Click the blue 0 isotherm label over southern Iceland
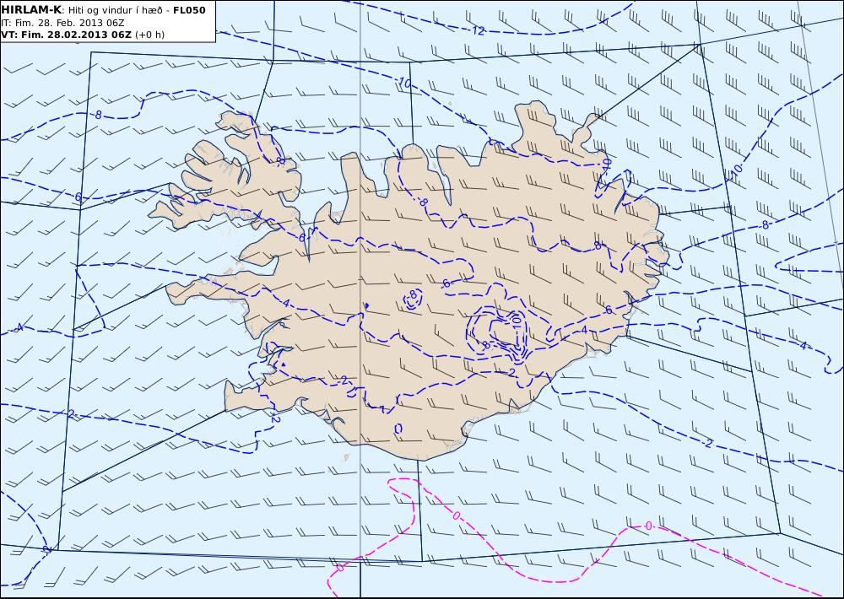 pos(398,429)
